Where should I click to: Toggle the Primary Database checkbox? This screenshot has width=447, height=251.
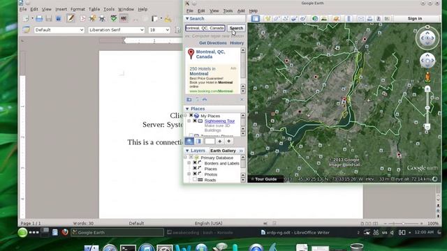point(191,157)
